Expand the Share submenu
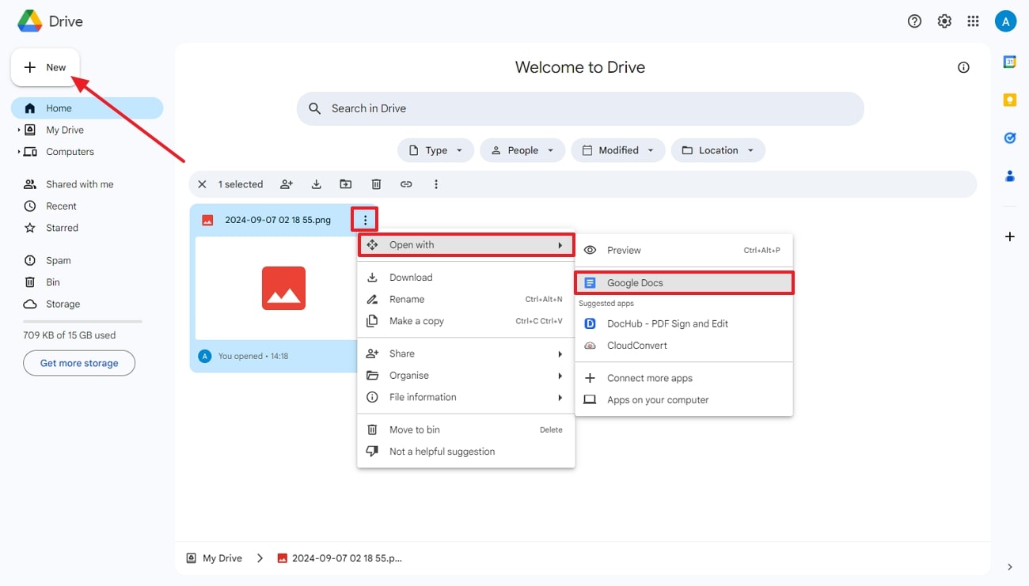Viewport: 1029px width, 586px height. [x=466, y=353]
